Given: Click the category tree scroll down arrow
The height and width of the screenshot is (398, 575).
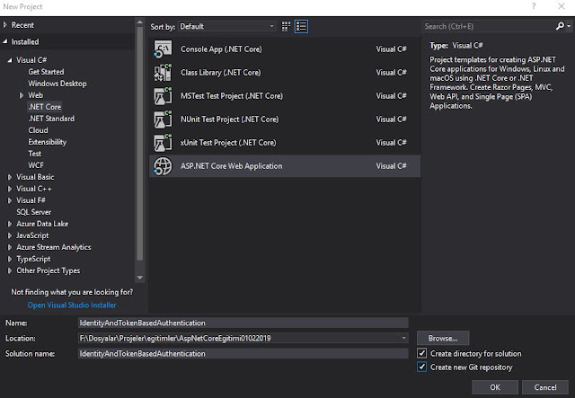Looking at the screenshot, I should (140, 278).
